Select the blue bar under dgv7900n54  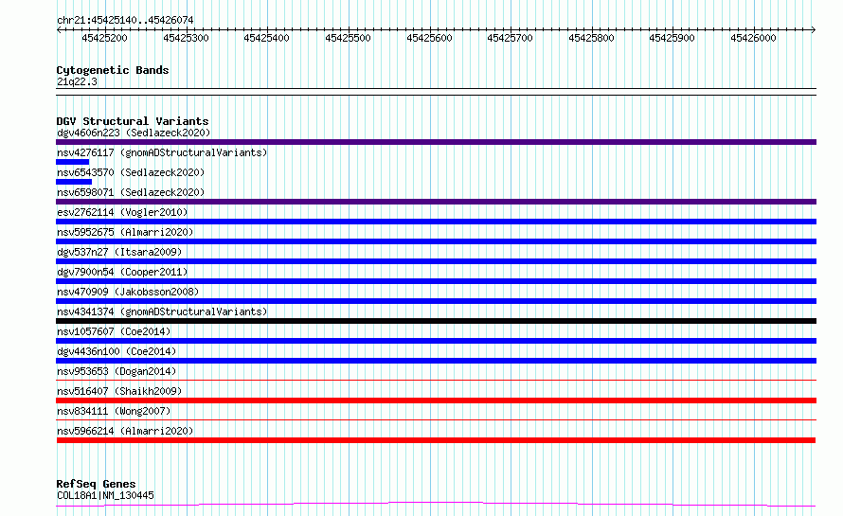coord(436,281)
